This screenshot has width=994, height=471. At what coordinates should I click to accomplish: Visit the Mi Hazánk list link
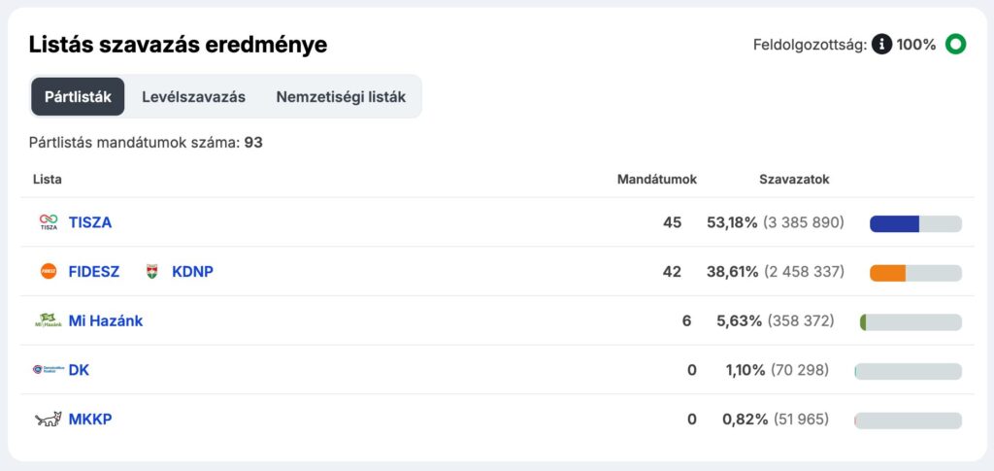[106, 320]
